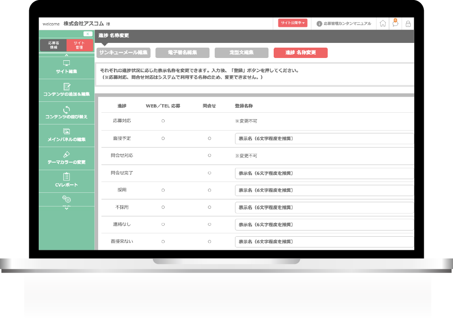Open notifications speech bubble icon
This screenshot has width=453, height=330.
coord(395,23)
